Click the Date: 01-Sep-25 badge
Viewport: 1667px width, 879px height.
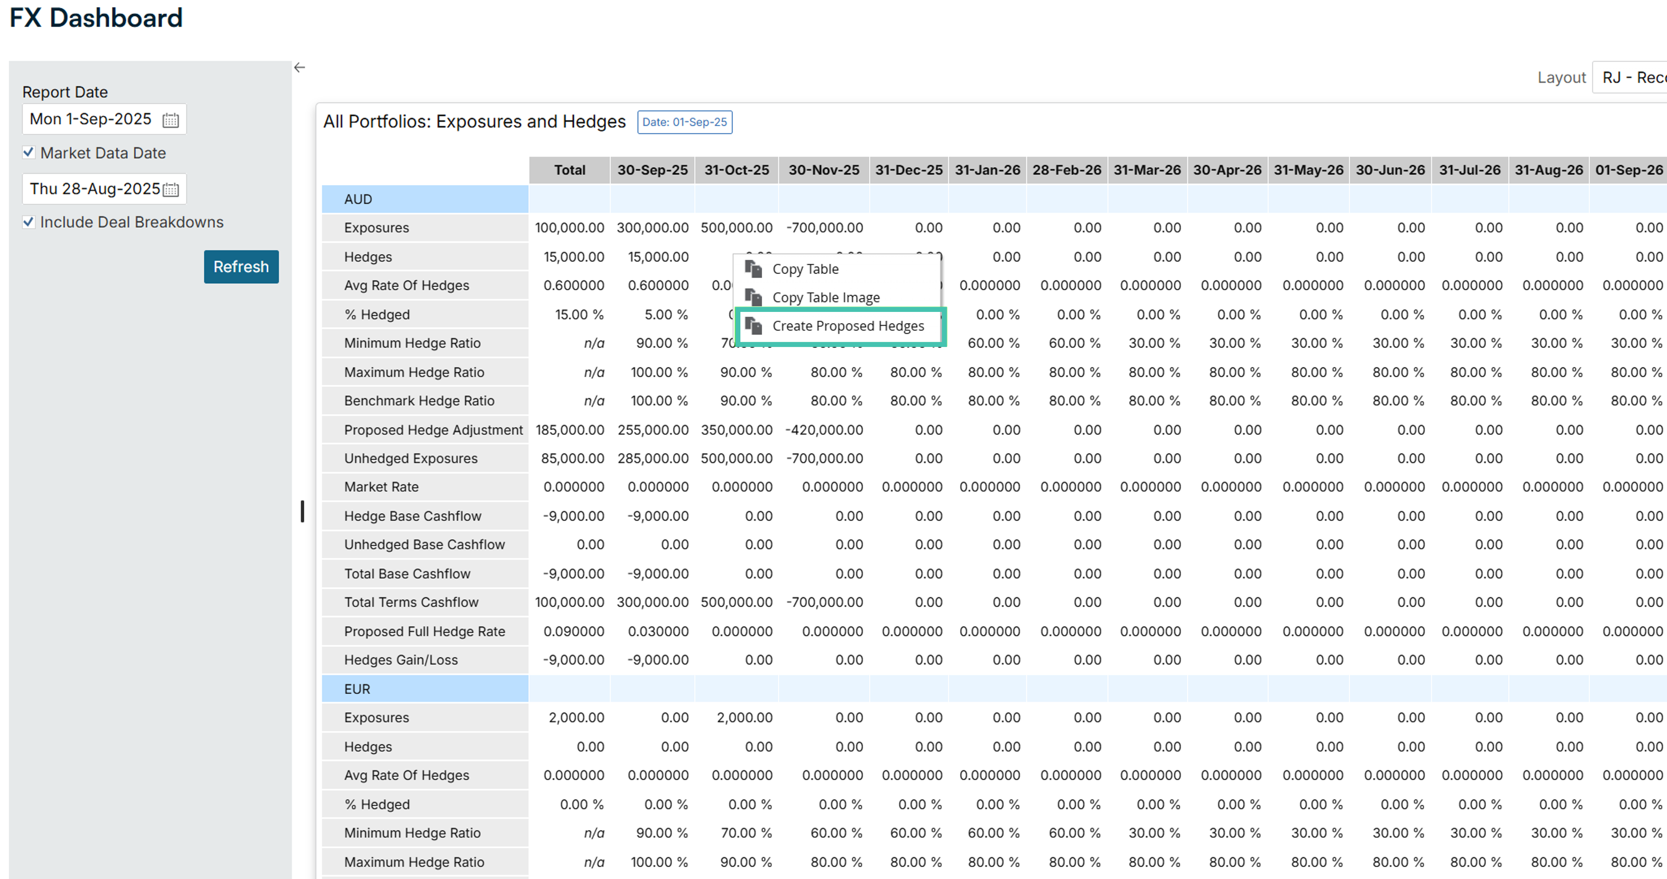pyautogui.click(x=685, y=121)
